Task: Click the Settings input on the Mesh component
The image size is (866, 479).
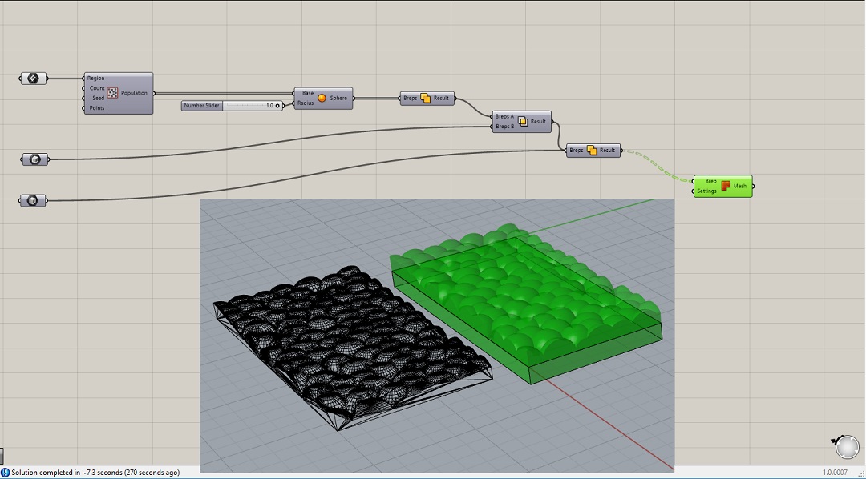Action: [707, 191]
